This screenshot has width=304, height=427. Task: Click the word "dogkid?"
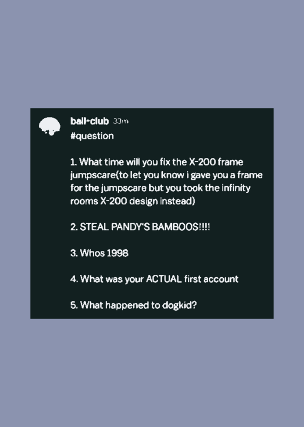(179, 305)
